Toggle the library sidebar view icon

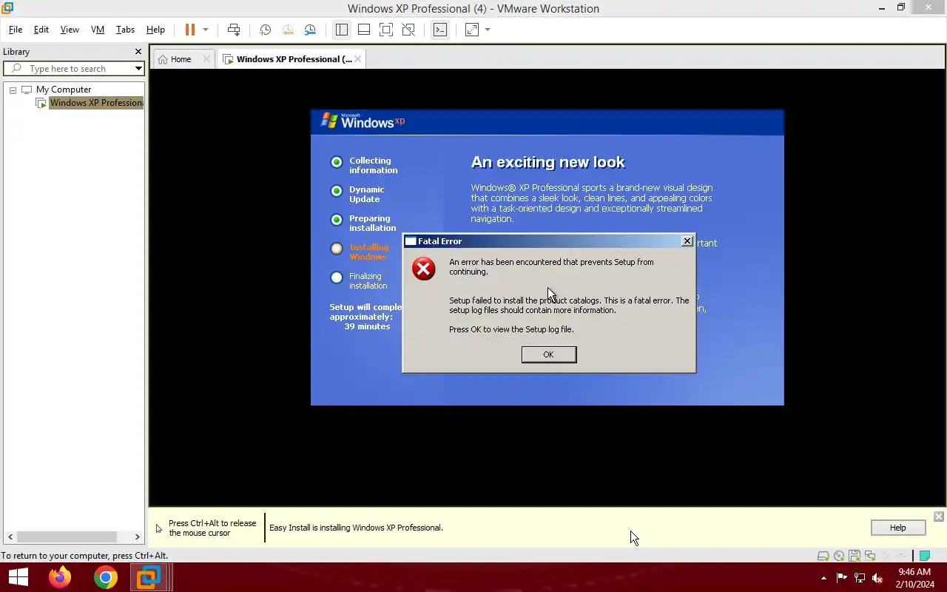(x=341, y=30)
